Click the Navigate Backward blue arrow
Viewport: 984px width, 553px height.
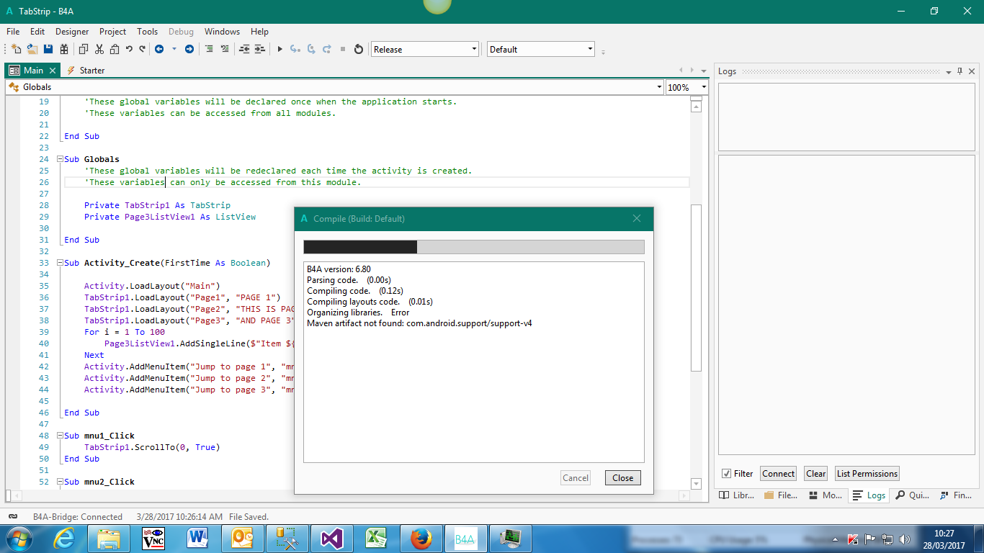pyautogui.click(x=159, y=49)
